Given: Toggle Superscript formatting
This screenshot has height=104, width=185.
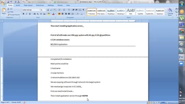Looking at the screenshot, I should point(41,14).
